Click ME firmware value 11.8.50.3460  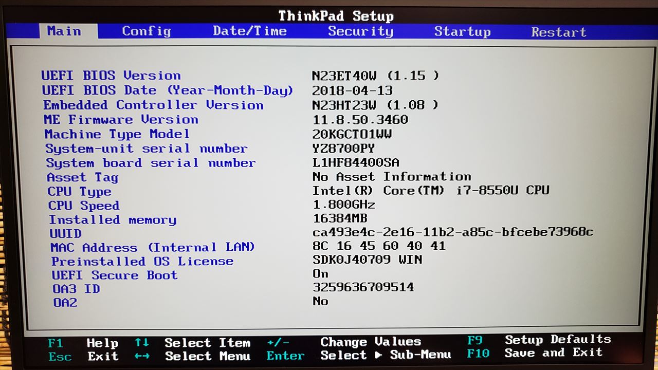coord(360,120)
